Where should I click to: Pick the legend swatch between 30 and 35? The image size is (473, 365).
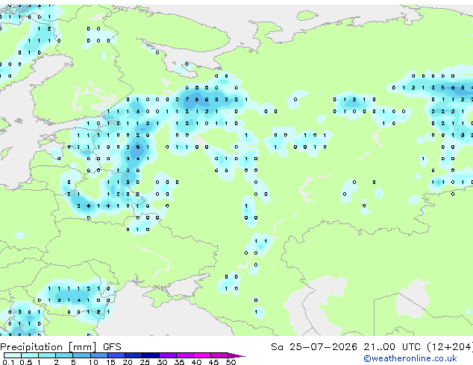[168, 355]
